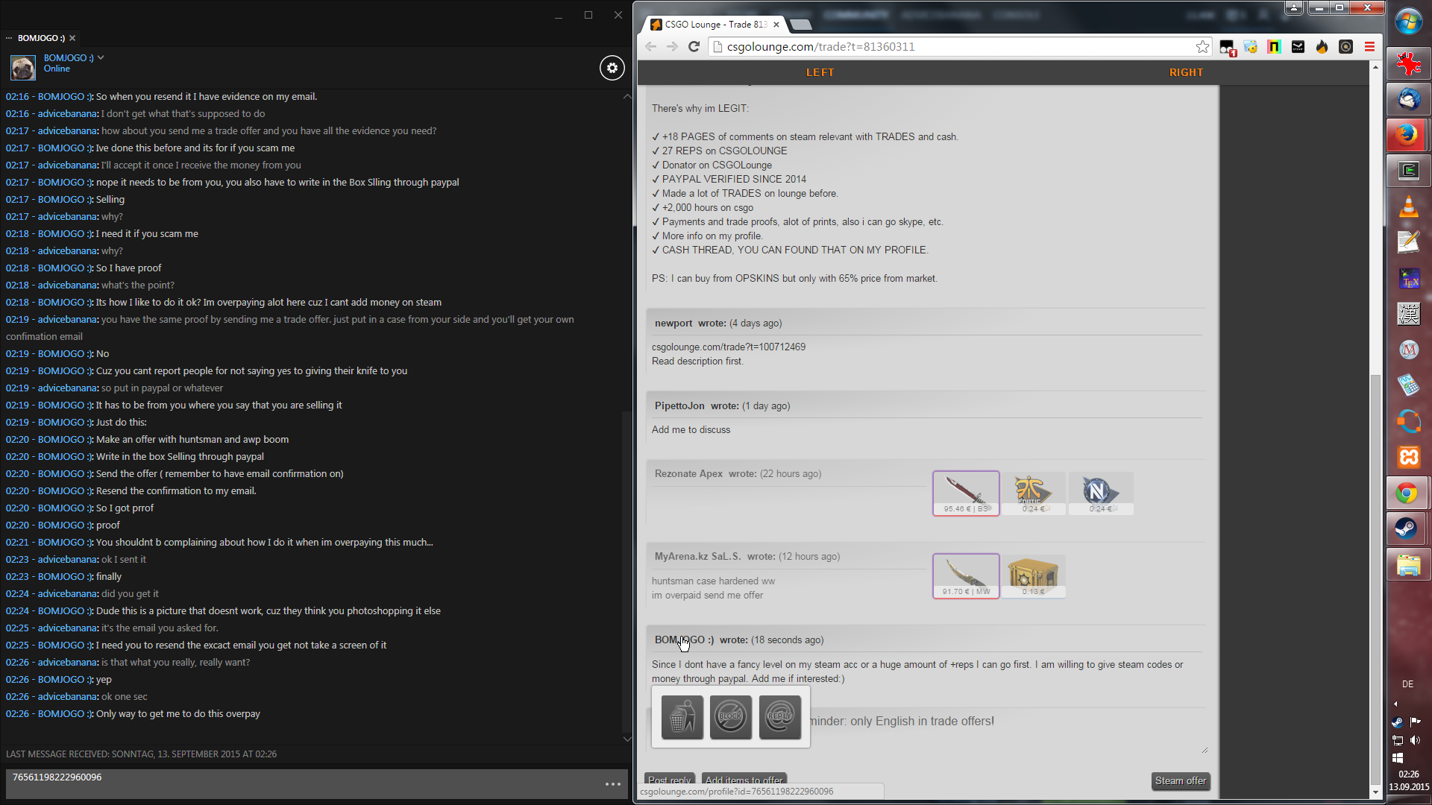Click the Steam chat message input field
This screenshot has width=1432, height=805.
[x=298, y=783]
